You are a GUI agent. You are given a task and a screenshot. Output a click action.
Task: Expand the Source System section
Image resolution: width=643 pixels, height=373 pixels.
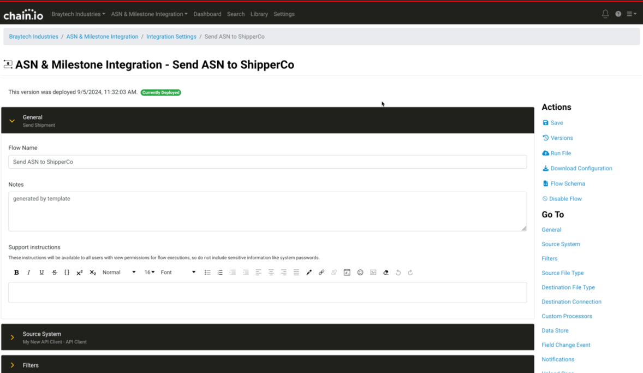(267, 337)
